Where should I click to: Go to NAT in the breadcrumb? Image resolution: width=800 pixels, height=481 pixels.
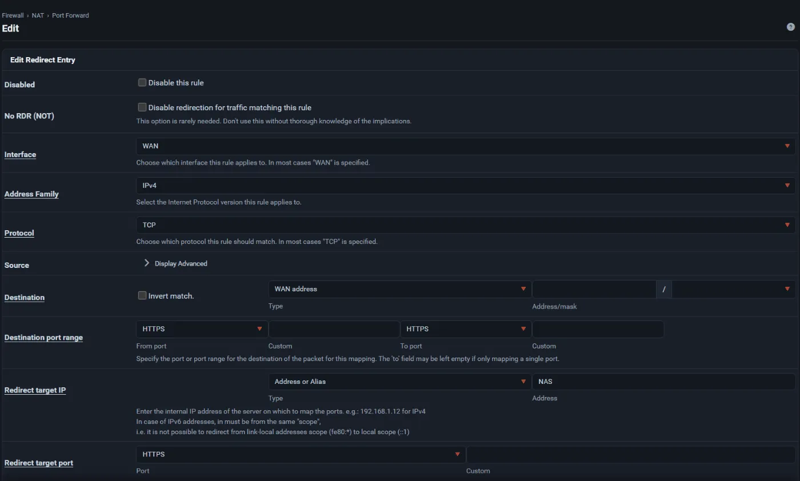coord(38,15)
